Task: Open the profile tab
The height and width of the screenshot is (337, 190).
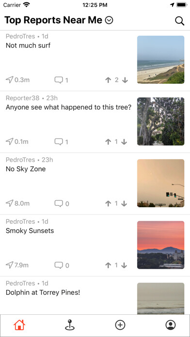Action: pos(171,325)
